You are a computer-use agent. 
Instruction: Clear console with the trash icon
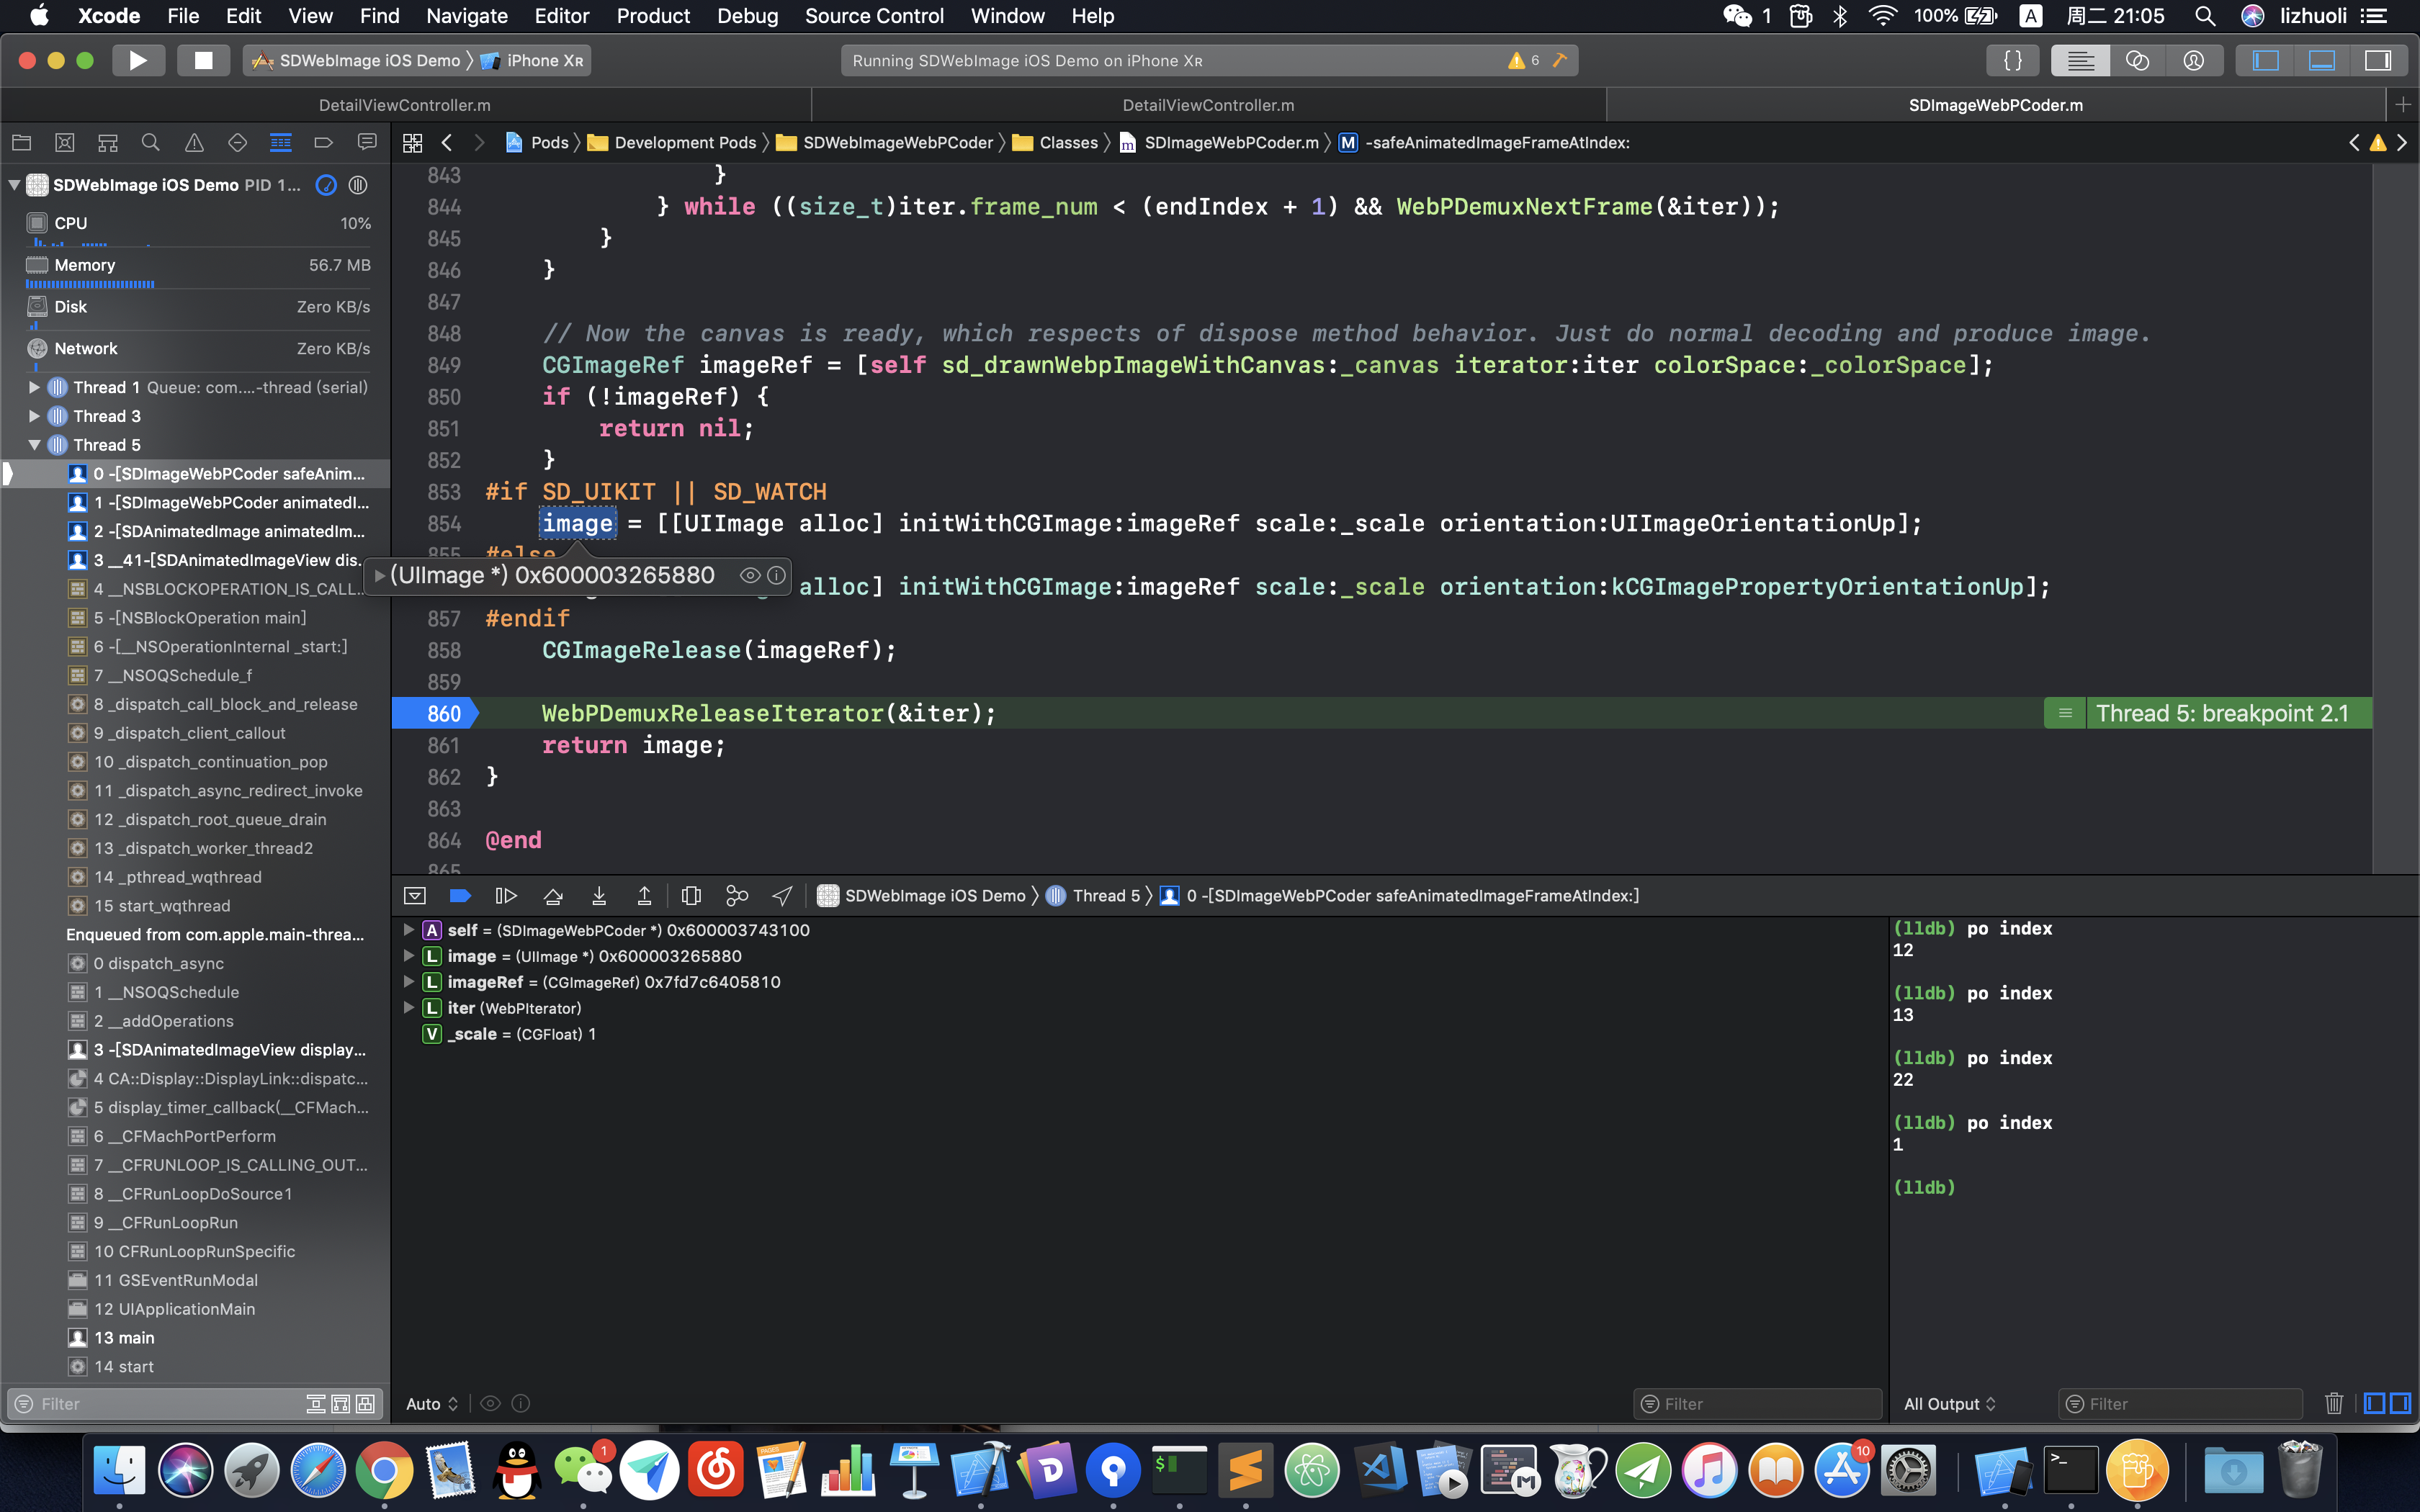[x=2333, y=1404]
